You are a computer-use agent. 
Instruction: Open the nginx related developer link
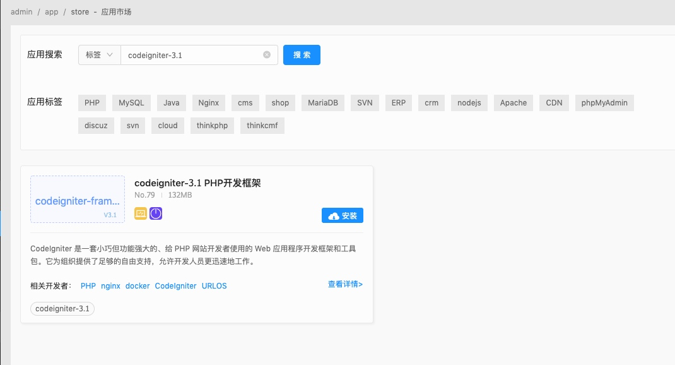point(110,285)
